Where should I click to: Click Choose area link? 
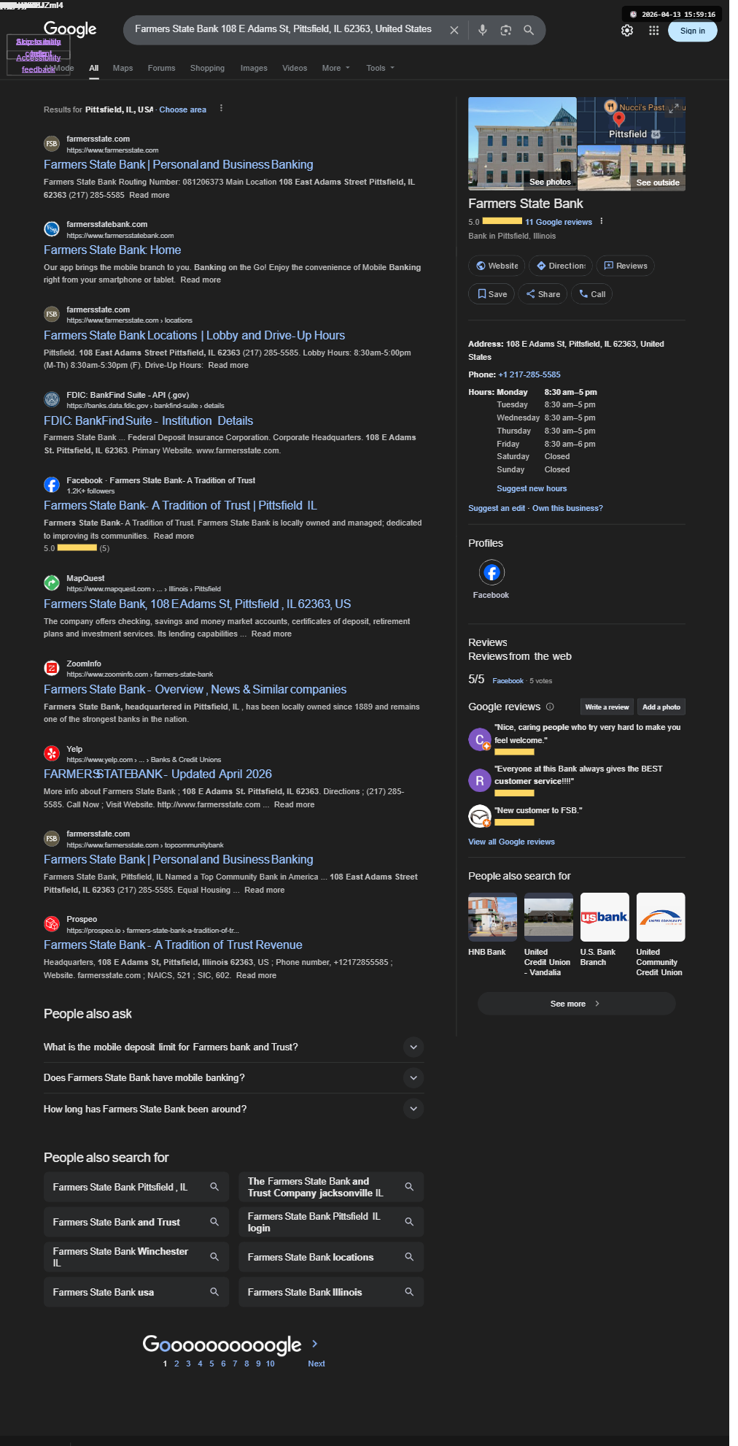point(183,109)
